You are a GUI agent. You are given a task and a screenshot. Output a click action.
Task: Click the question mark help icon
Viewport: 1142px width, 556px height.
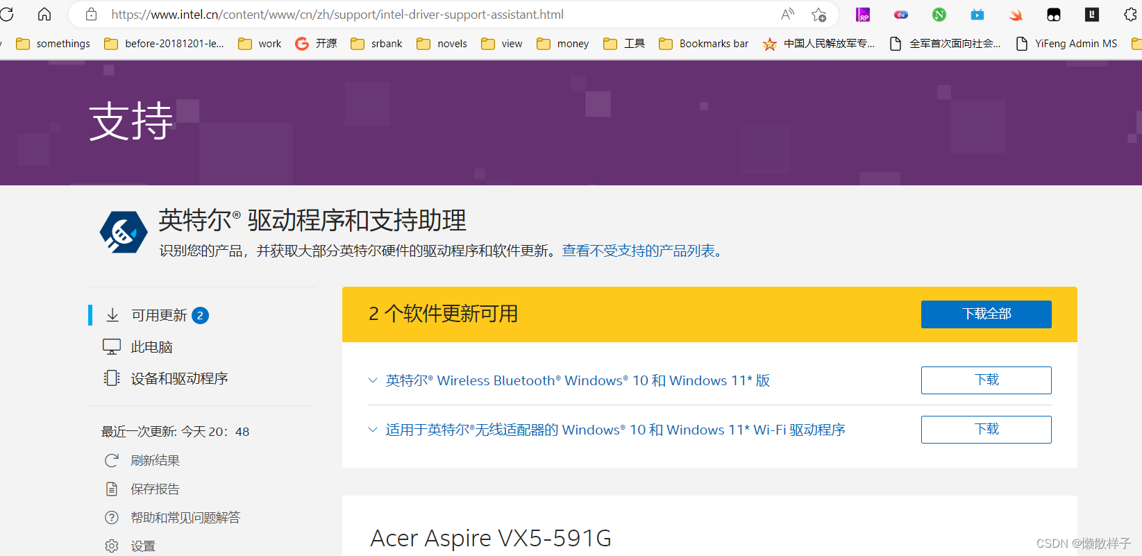coord(112,517)
